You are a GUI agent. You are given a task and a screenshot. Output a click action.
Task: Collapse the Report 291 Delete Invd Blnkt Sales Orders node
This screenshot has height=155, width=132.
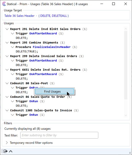[x=7, y=29]
